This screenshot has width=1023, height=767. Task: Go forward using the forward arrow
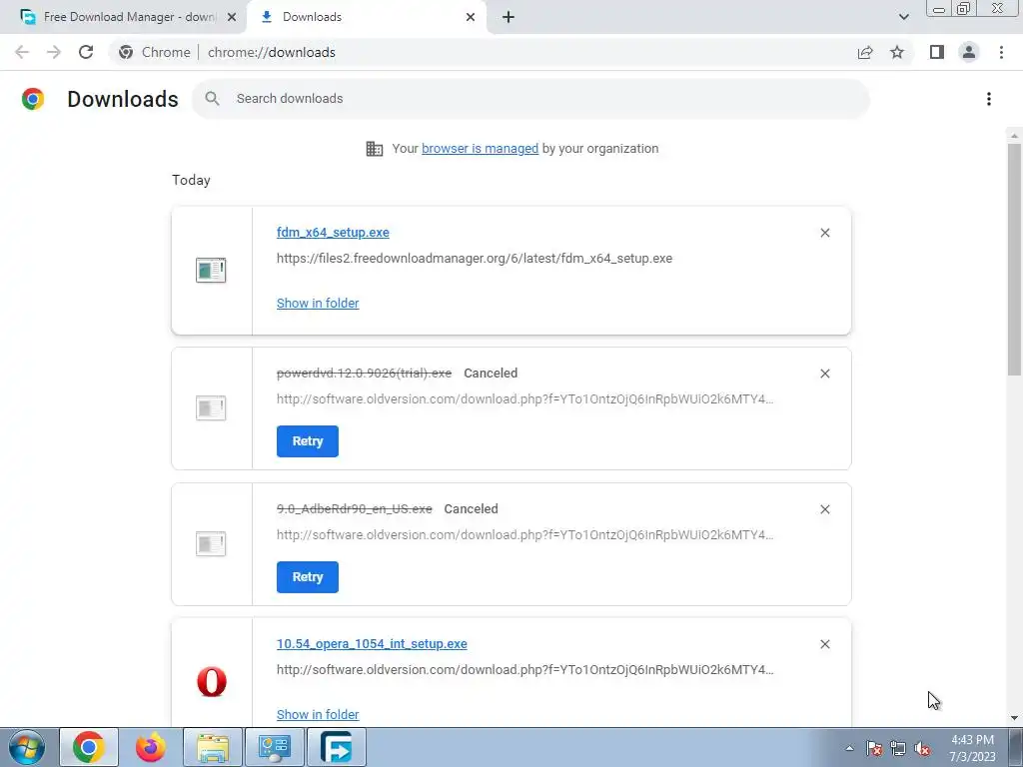(x=54, y=52)
